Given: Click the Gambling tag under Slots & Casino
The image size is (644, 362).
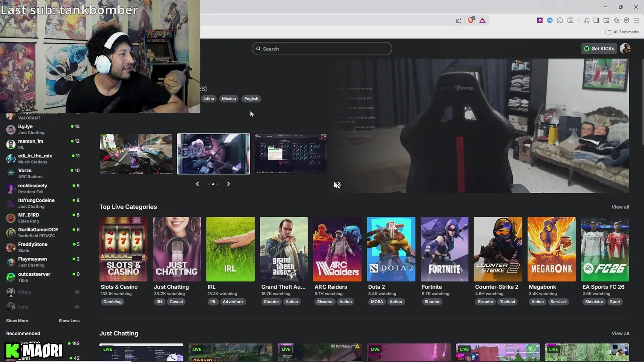Looking at the screenshot, I should (x=113, y=302).
